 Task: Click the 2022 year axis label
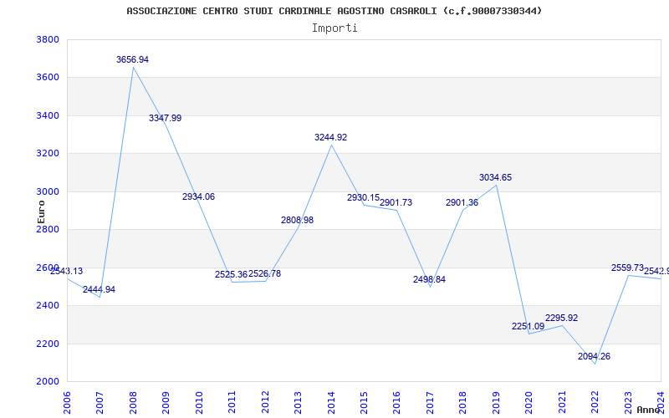point(595,403)
